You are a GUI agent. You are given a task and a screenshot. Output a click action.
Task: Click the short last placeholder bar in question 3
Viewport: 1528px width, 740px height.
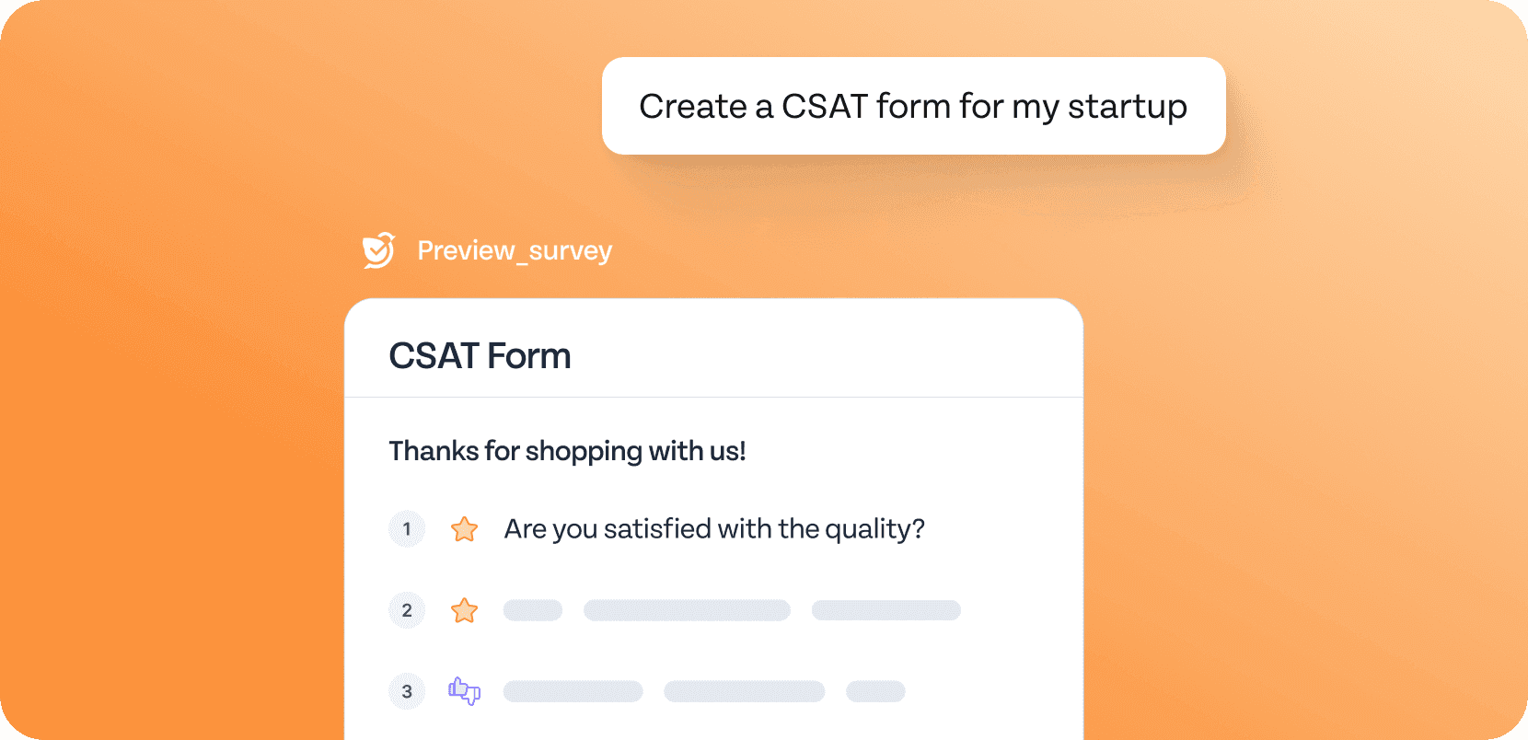[875, 691]
